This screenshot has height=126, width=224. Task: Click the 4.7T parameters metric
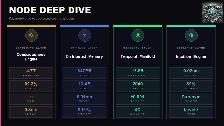(x=31, y=73)
